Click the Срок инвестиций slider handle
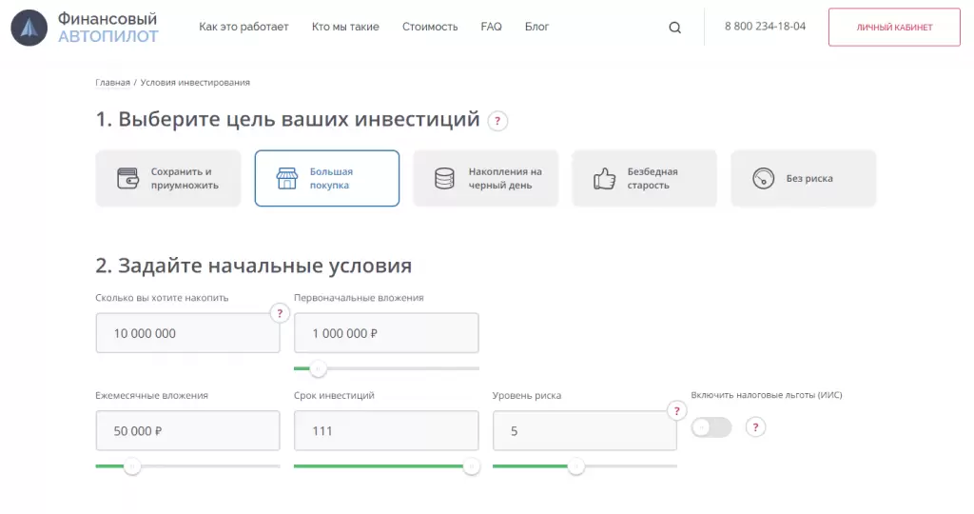The image size is (974, 514). 471,466
